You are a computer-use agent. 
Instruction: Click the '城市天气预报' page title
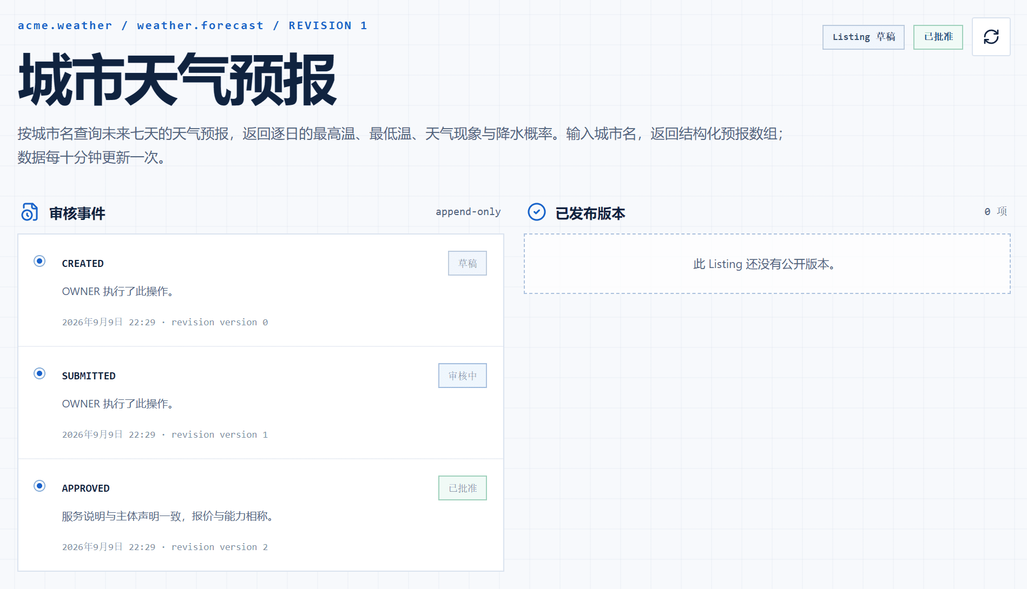[x=177, y=80]
